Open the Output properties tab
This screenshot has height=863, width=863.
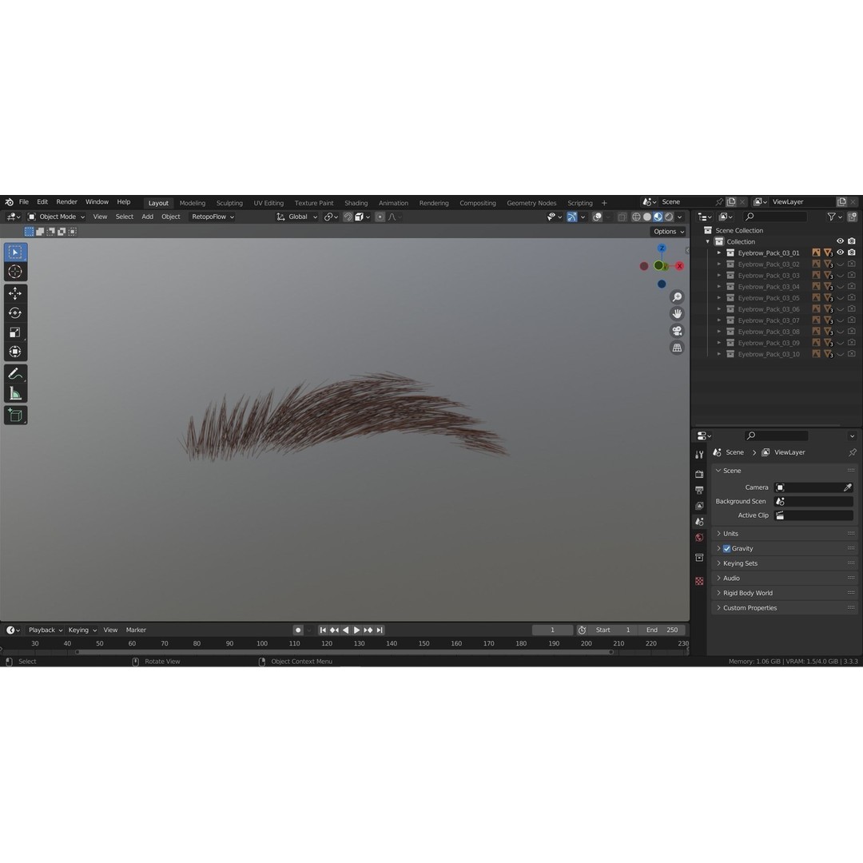pos(699,490)
